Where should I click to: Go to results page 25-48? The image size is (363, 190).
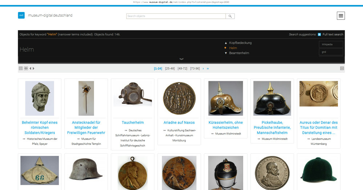point(170,68)
